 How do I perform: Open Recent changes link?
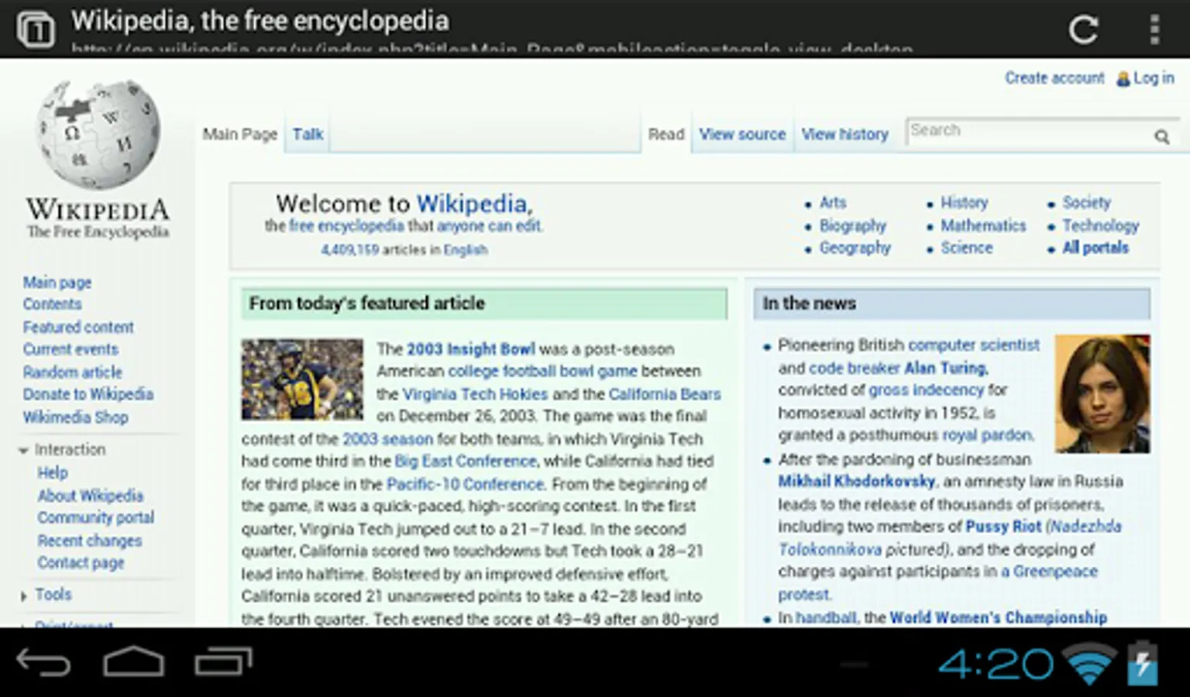click(90, 541)
